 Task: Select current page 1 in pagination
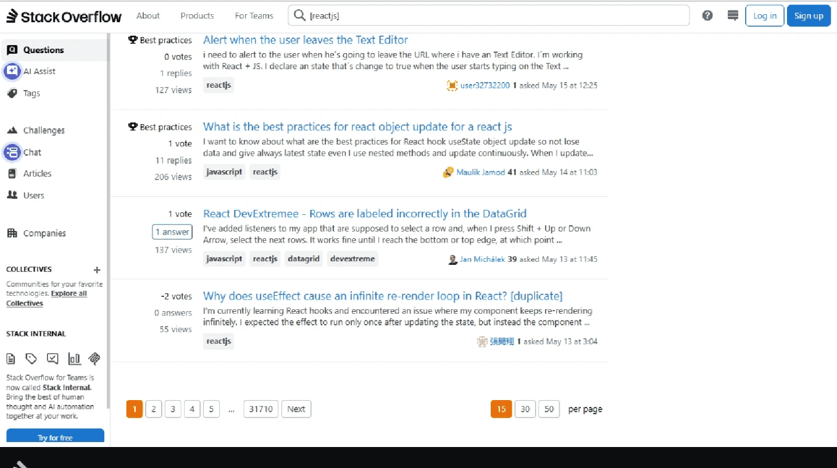135,409
